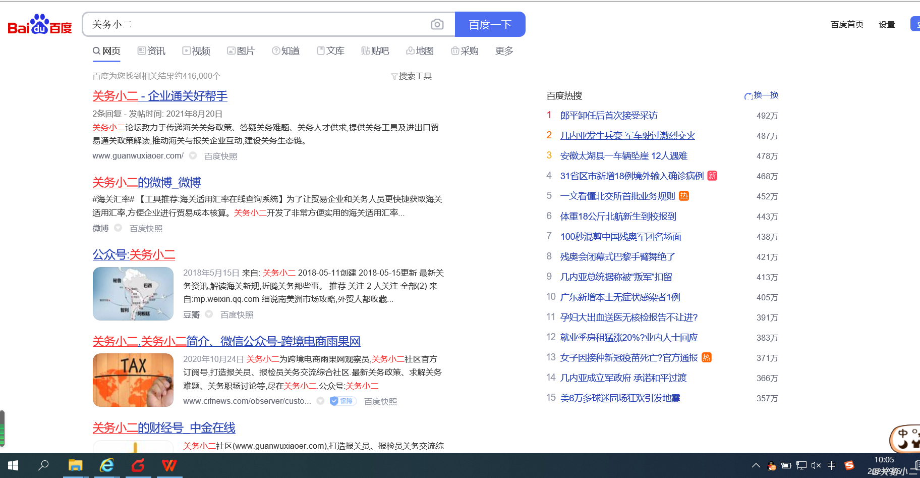Click the Sogou input tray icon

pos(849,465)
